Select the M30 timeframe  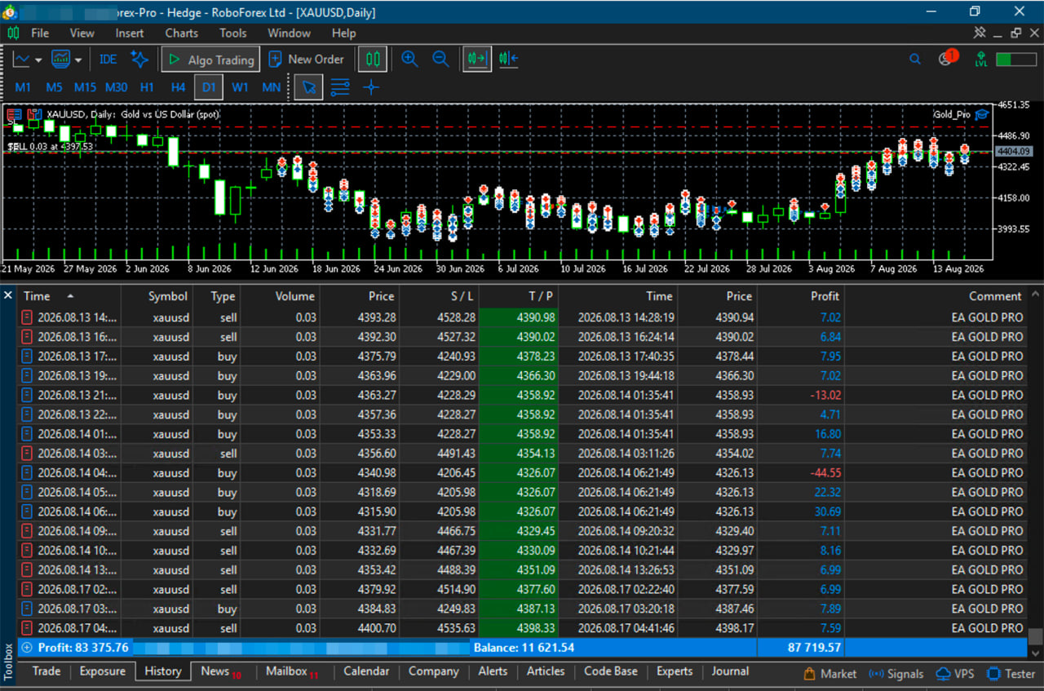click(x=117, y=87)
